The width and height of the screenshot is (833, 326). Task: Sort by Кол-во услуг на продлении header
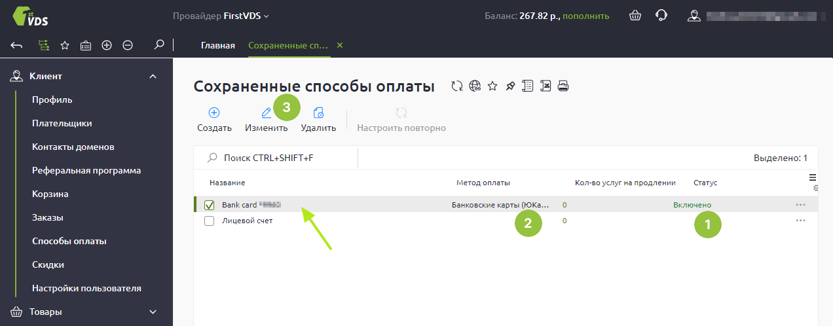(x=625, y=183)
